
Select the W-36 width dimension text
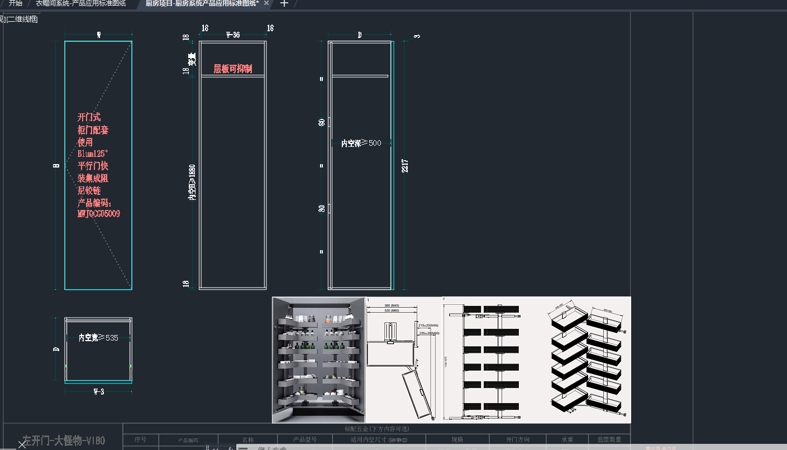pos(232,35)
